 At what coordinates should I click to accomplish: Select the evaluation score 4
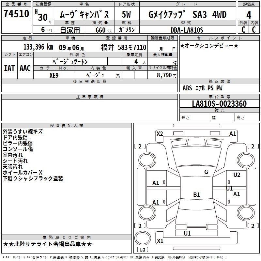pos(249,15)
